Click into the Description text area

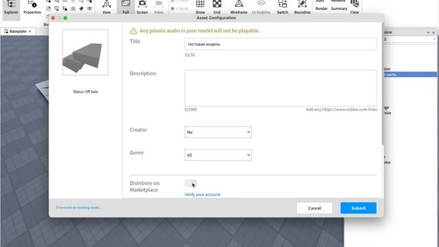(281, 88)
